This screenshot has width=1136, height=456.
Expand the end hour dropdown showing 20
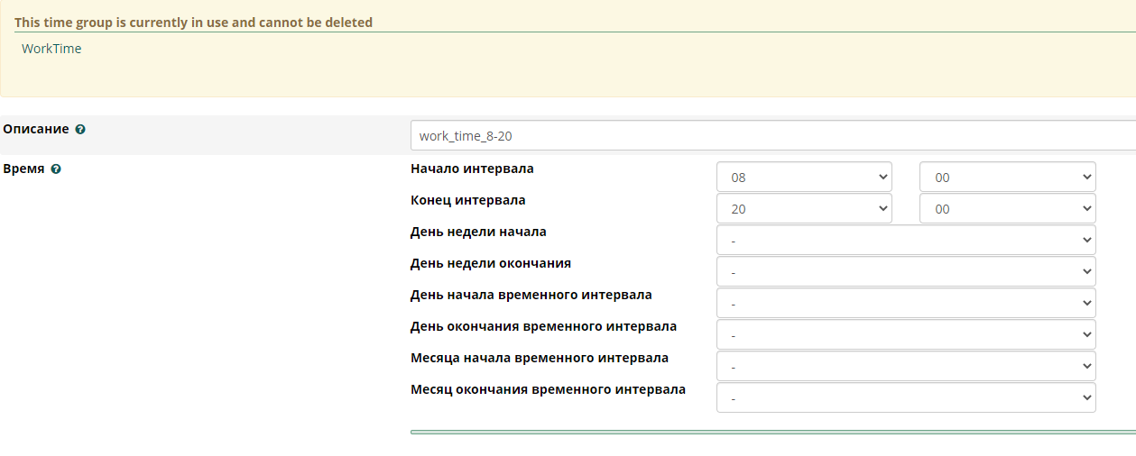(x=803, y=209)
